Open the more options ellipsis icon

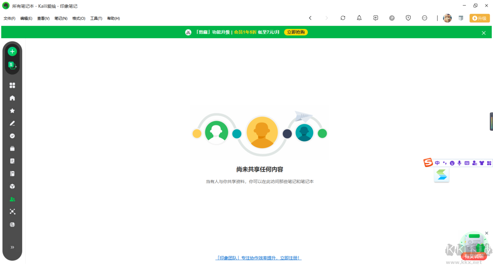pyautogui.click(x=424, y=18)
